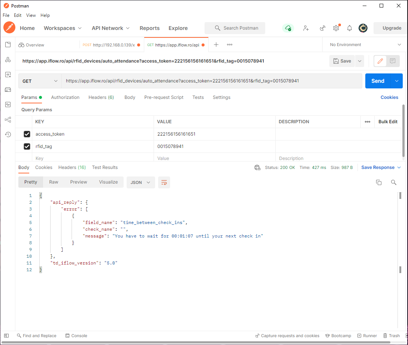Open the comments panel icon

click(x=393, y=61)
